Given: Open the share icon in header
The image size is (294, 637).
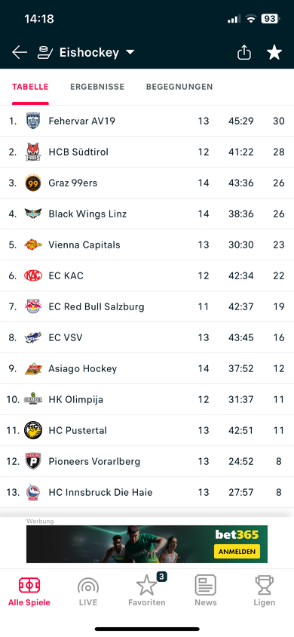Looking at the screenshot, I should tap(244, 52).
